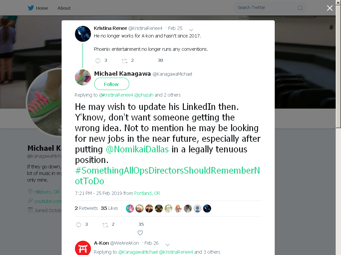This screenshot has width=341, height=255.
Task: Expand options chevron on Kristina Renee's tweet
Action: (x=191, y=30)
